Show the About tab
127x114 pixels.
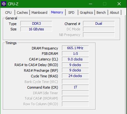[x=114, y=13]
